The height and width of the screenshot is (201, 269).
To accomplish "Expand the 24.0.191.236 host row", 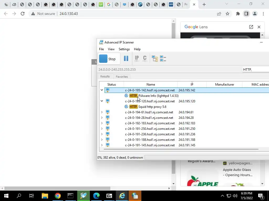I will [102, 134].
